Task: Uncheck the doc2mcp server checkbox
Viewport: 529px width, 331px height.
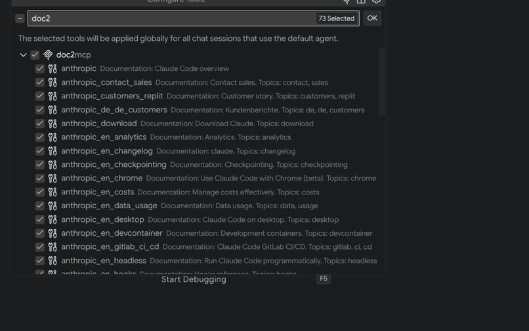Action: (x=35, y=55)
